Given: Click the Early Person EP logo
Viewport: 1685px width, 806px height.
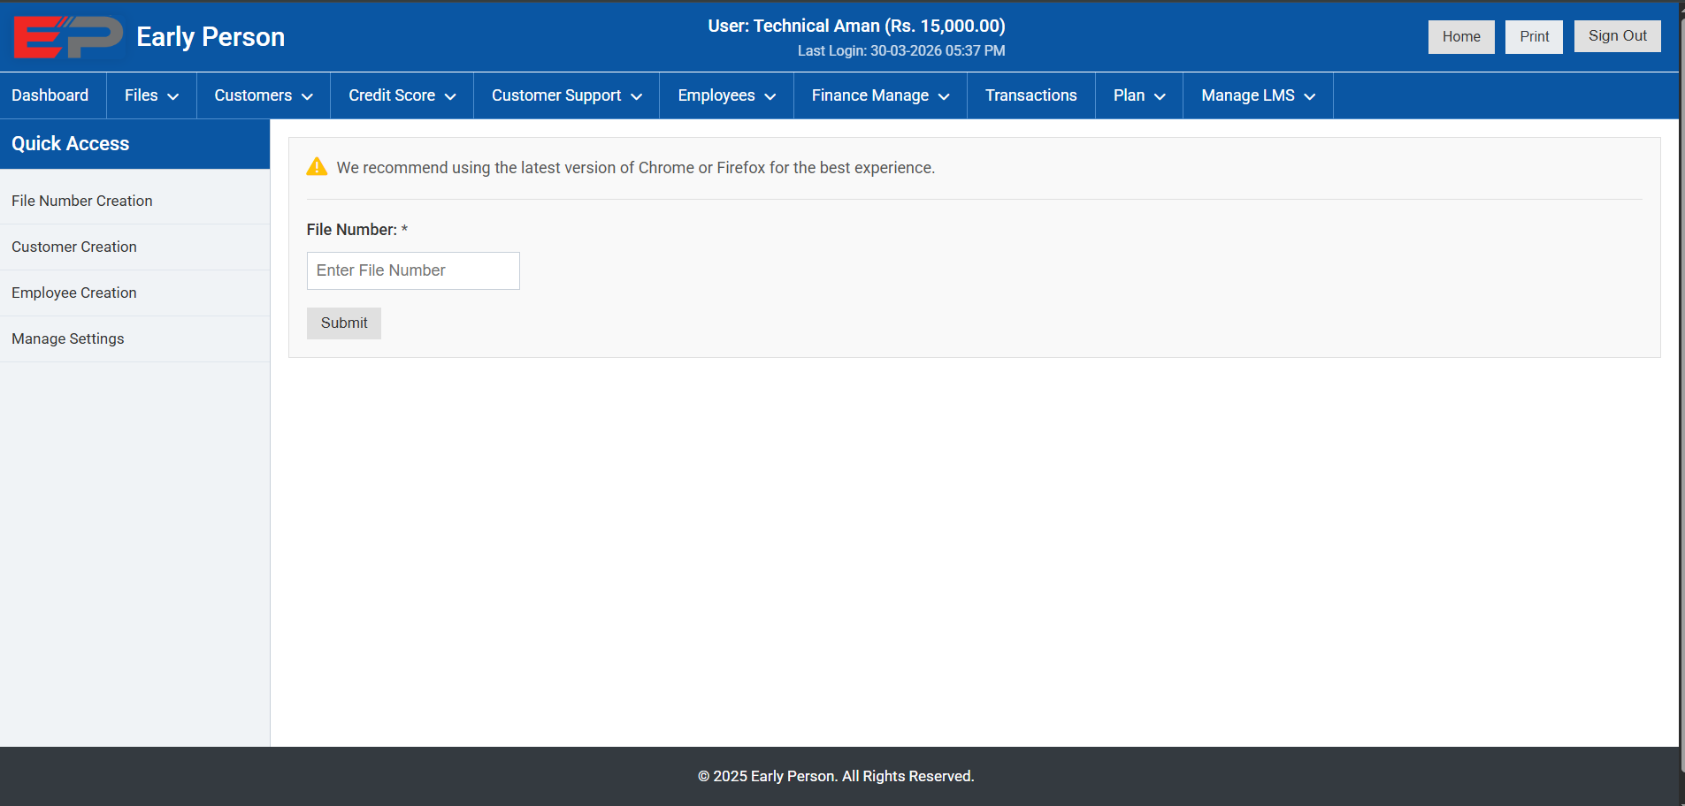Looking at the screenshot, I should [66, 36].
